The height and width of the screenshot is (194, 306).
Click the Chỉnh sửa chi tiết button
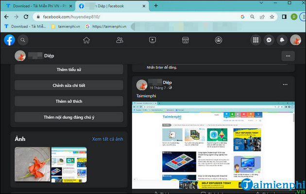click(68, 86)
